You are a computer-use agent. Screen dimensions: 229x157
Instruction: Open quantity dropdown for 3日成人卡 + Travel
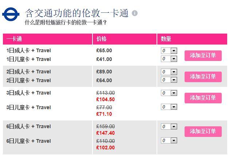point(169,93)
